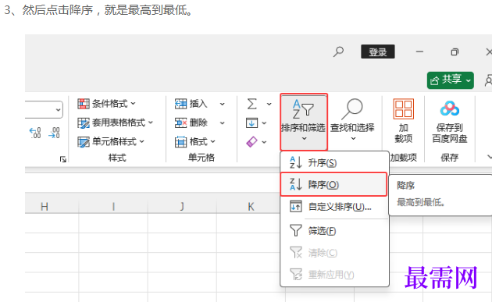Screen dimensions: 492x302
Task: Open 查找和选择 find and select
Action: tap(352, 120)
